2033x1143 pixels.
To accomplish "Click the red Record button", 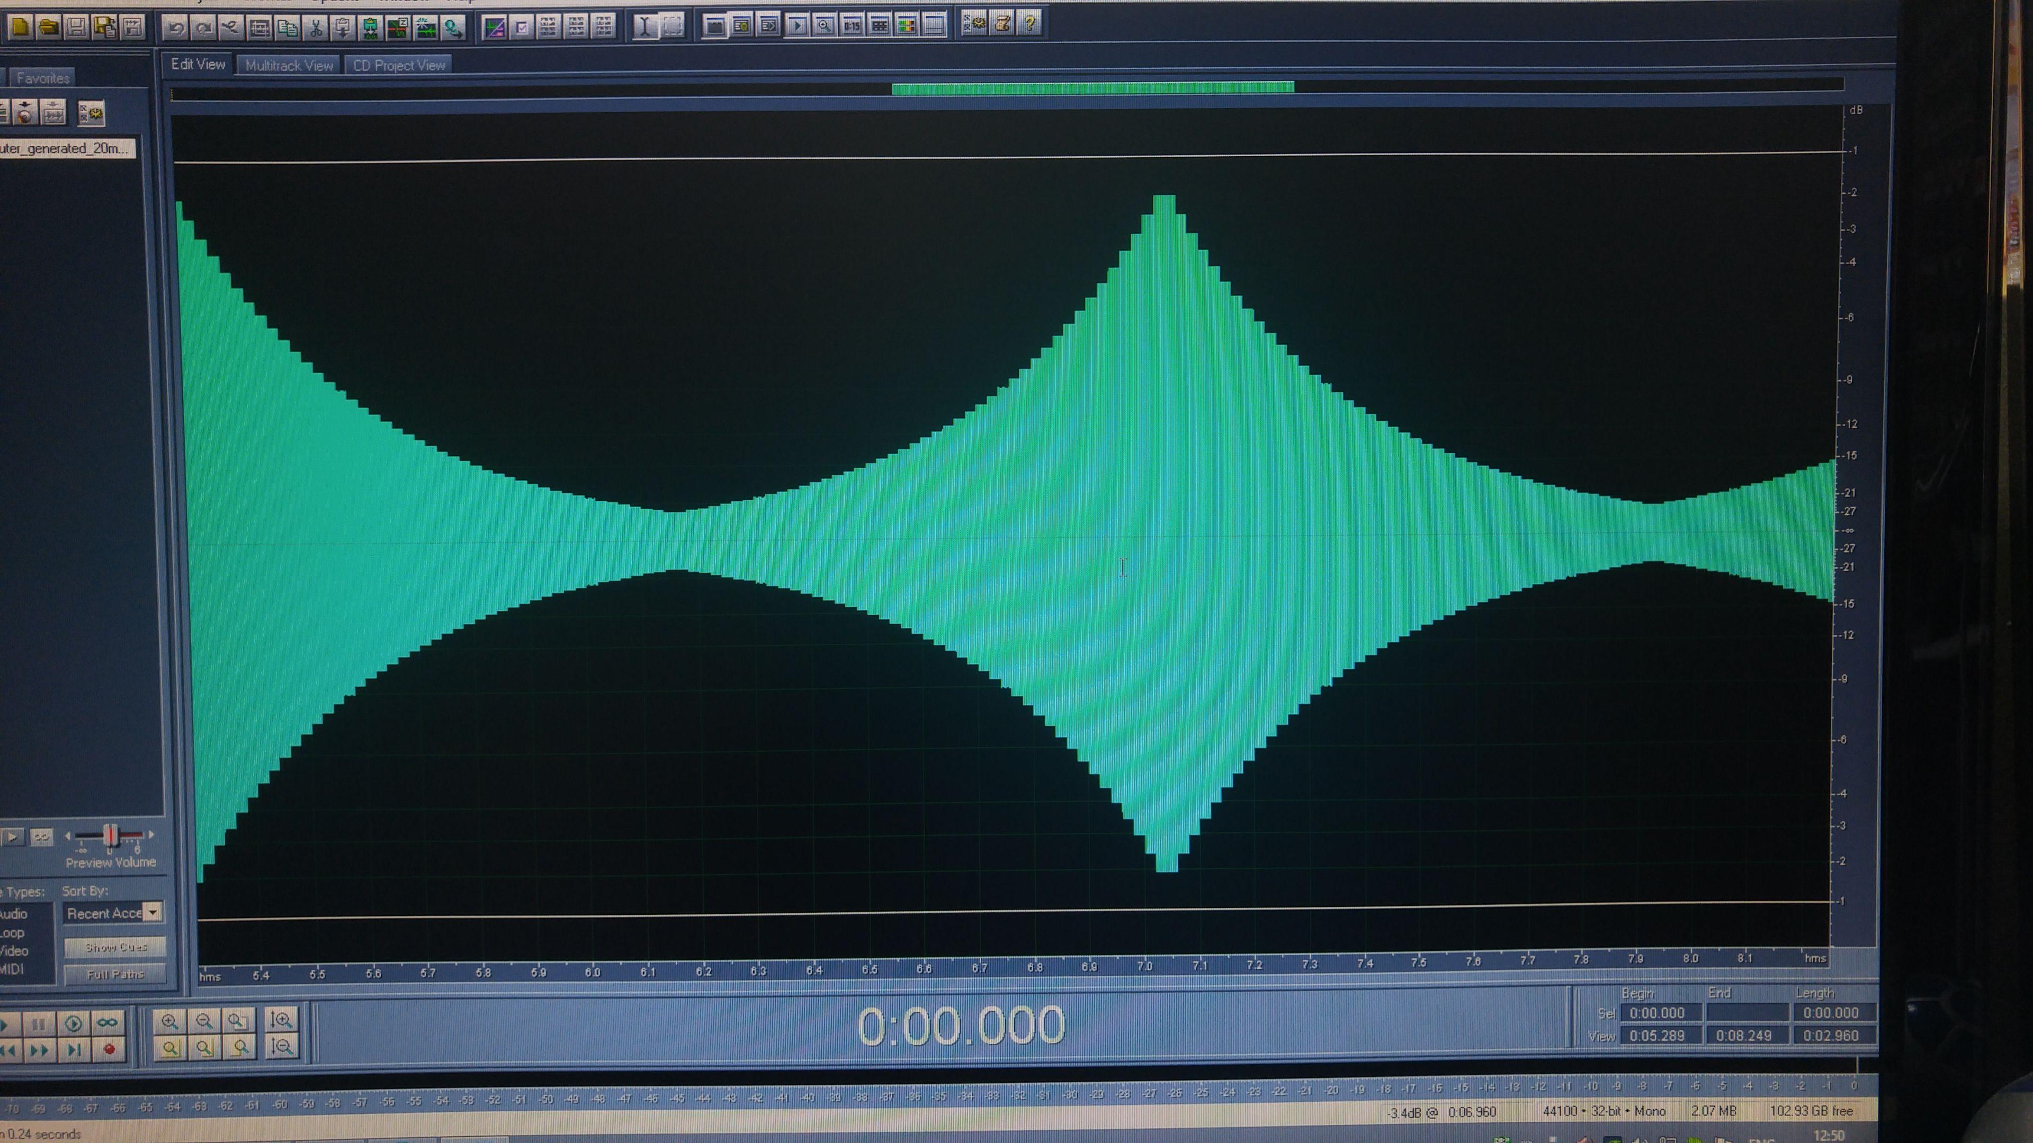I will [109, 1049].
